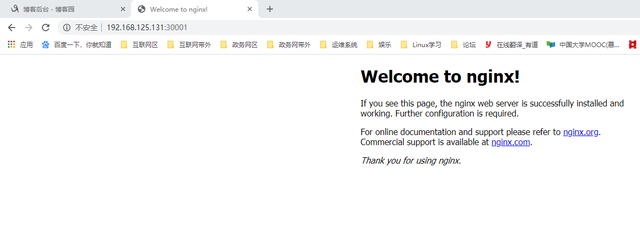Click the Welcome to nginx! heading

point(440,77)
